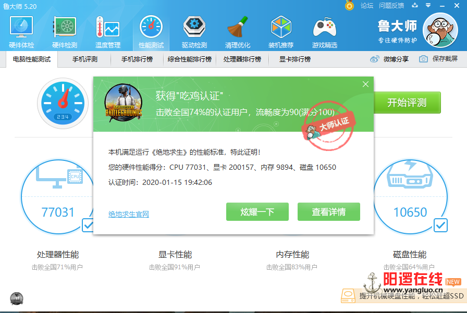This screenshot has width=467, height=313.
Task: Open 驱动检测 driver detection
Action: (x=194, y=32)
